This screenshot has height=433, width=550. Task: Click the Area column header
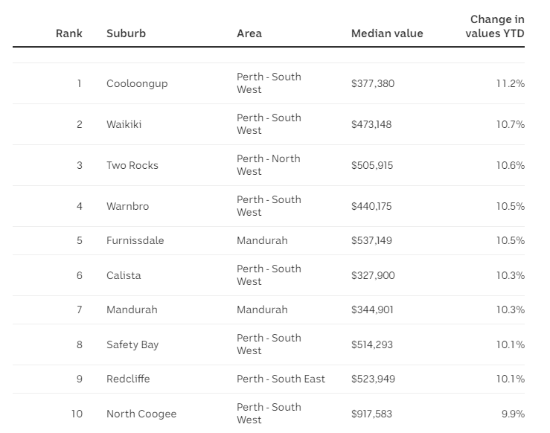coord(249,33)
